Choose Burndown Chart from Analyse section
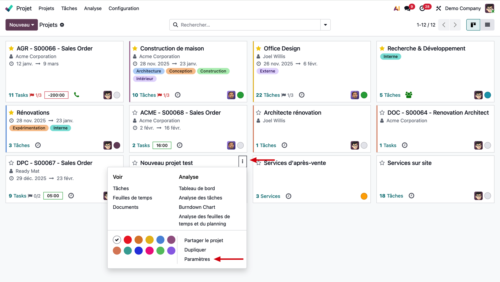500x282 pixels. (x=197, y=207)
